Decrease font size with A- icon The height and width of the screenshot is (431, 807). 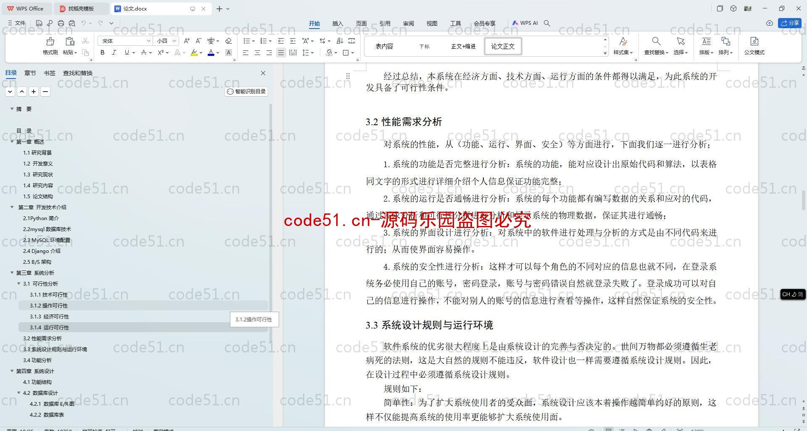pos(198,41)
